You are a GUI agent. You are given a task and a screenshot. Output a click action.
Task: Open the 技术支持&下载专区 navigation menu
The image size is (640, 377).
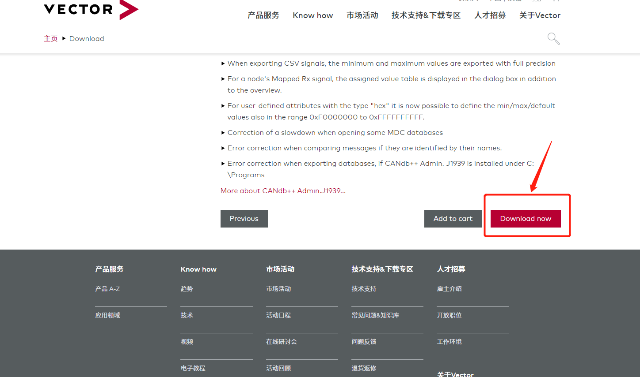[426, 15]
